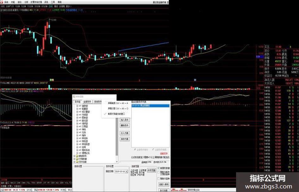Screen dimensions: 299x192
Task: Click the 改变范围 button
Action: click(x=152, y=171)
